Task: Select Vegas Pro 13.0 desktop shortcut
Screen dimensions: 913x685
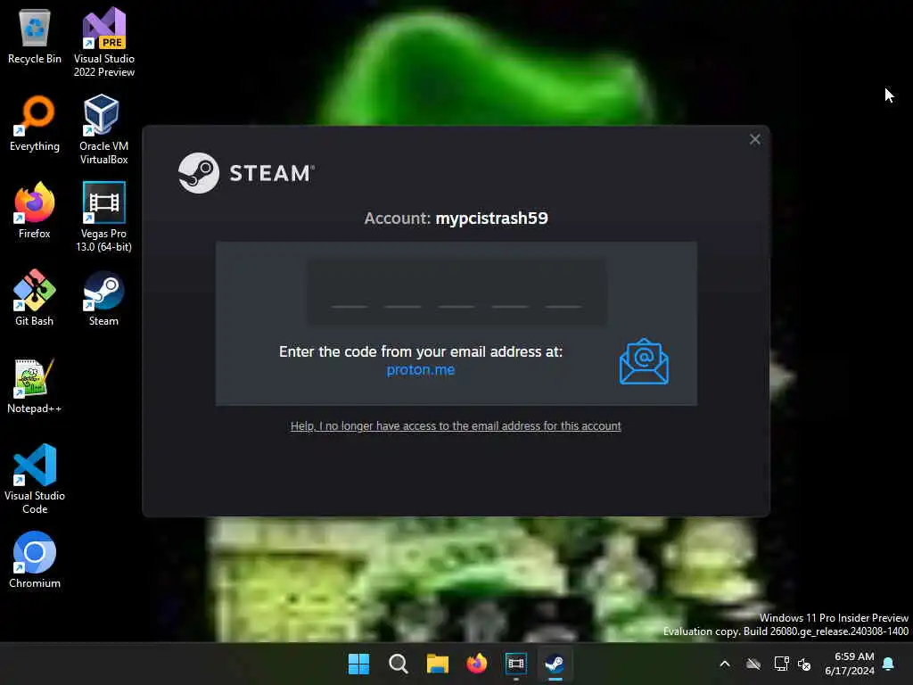Action: click(103, 217)
